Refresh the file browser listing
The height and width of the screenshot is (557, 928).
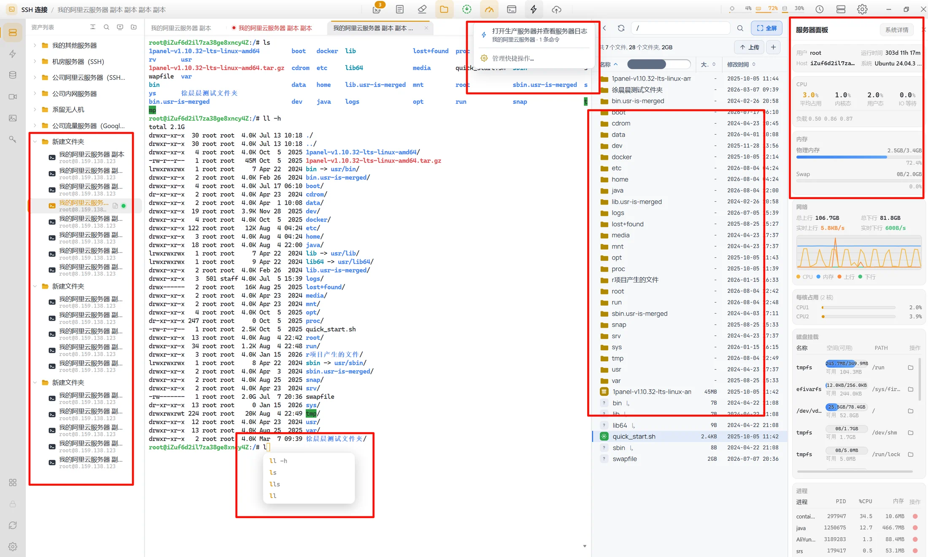point(621,28)
